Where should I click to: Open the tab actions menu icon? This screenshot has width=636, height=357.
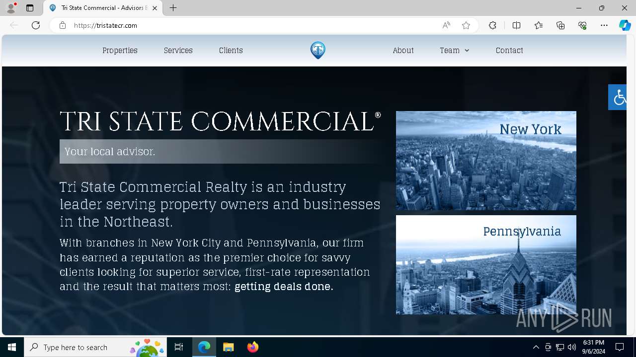[30, 8]
